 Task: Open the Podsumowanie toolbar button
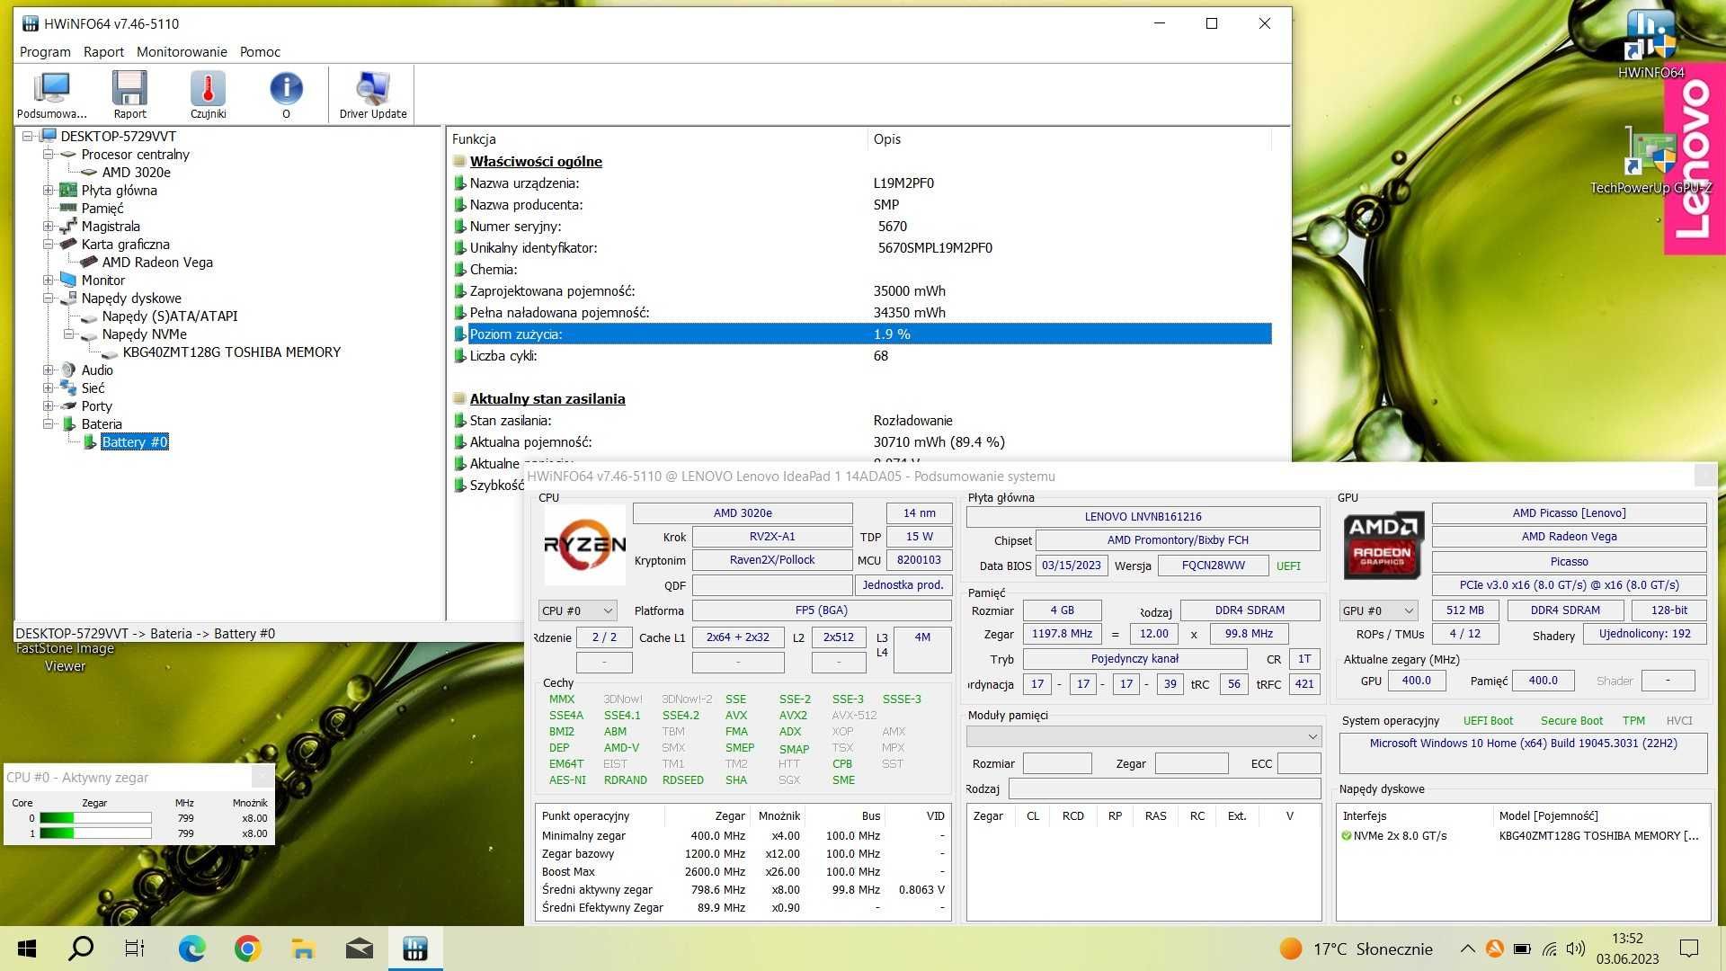[x=52, y=95]
